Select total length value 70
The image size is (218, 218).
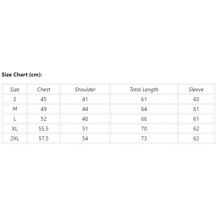tap(144, 129)
